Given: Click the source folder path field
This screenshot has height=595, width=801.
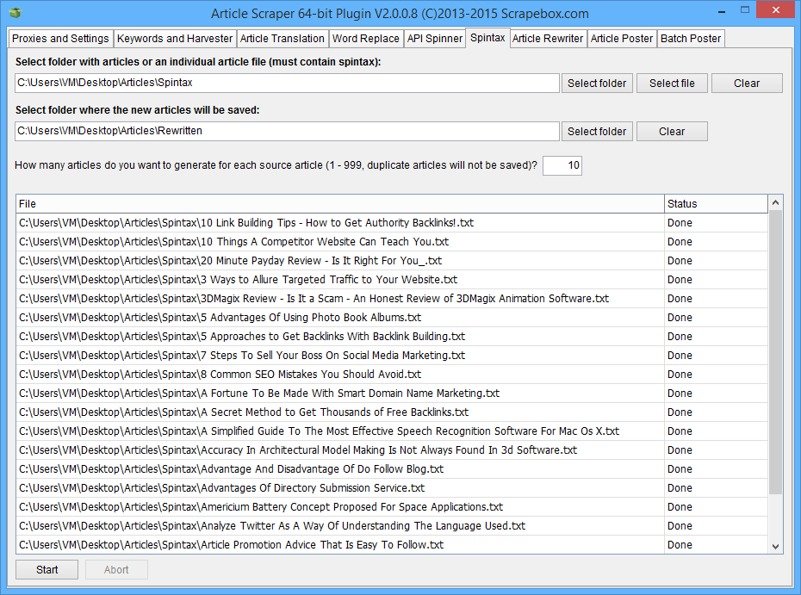Looking at the screenshot, I should point(287,84).
